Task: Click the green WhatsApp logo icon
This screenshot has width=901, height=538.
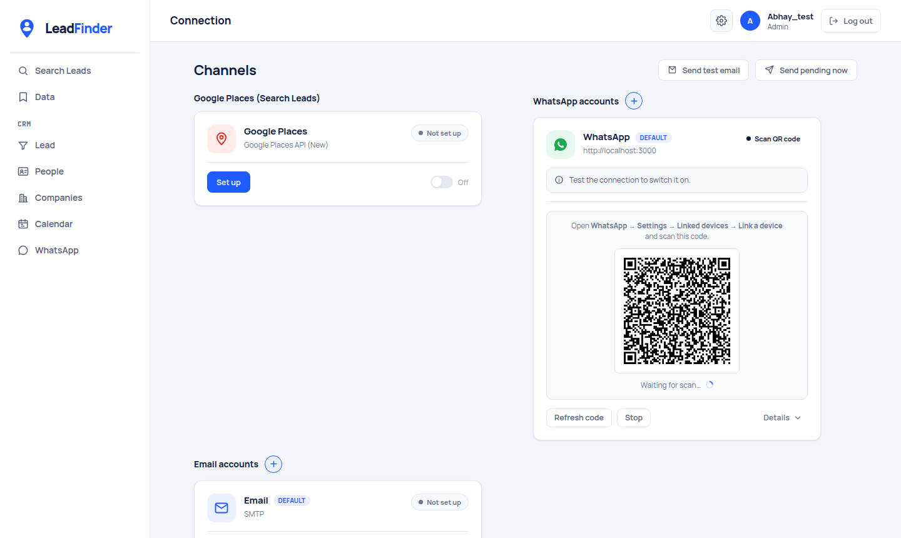Action: coord(561,145)
